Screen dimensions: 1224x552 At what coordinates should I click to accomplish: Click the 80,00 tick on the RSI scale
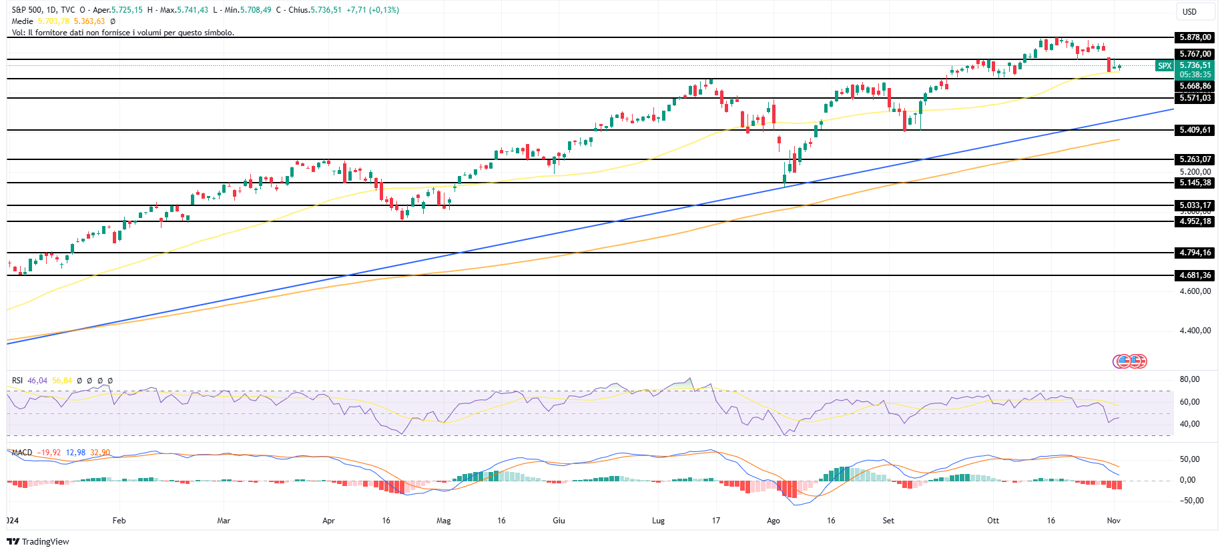[1190, 379]
